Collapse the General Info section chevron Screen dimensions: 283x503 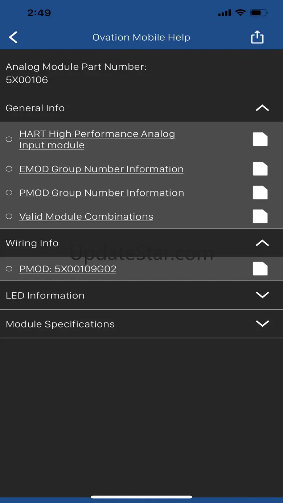[x=262, y=108]
